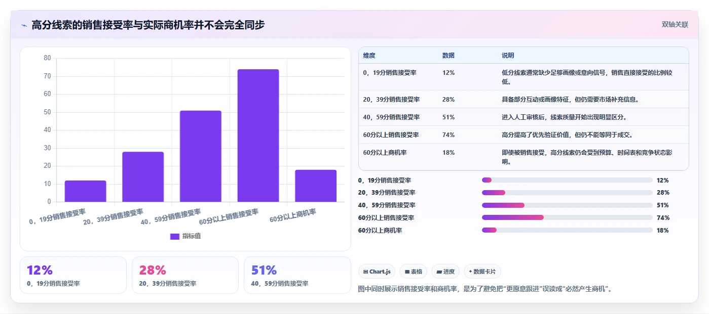
Task: Click the 20，39分销售接受率 progress bar
Action: (x=567, y=193)
